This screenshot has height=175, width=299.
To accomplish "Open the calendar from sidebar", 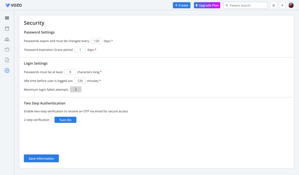I will pyautogui.click(x=7, y=28).
